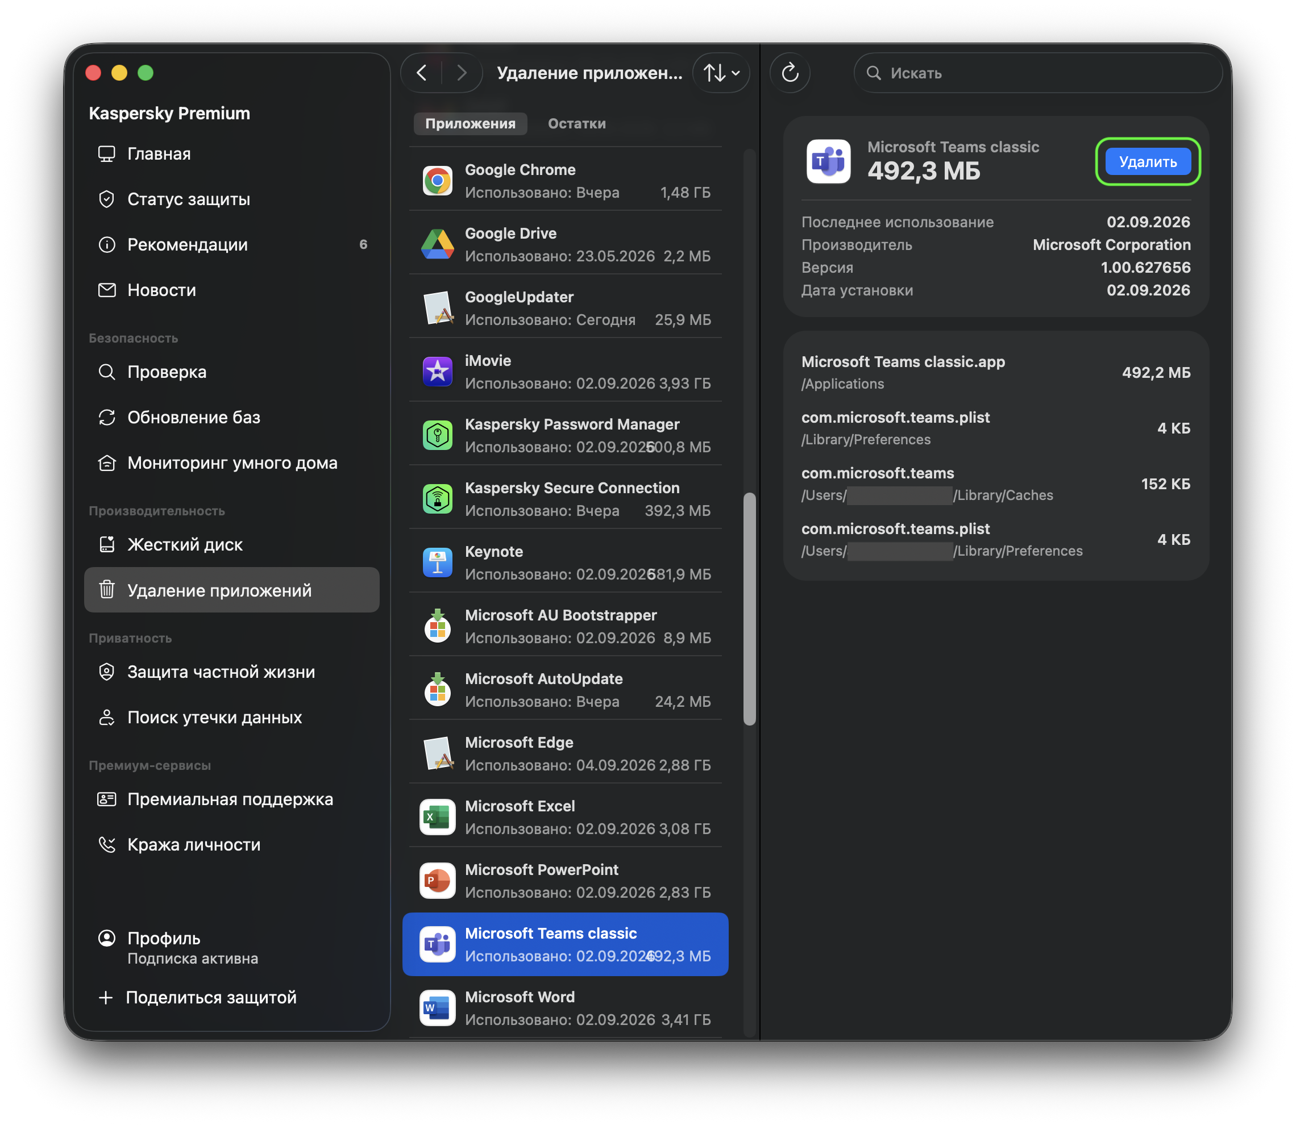Click the large Teams icon in details header
The height and width of the screenshot is (1125, 1296).
coord(828,161)
